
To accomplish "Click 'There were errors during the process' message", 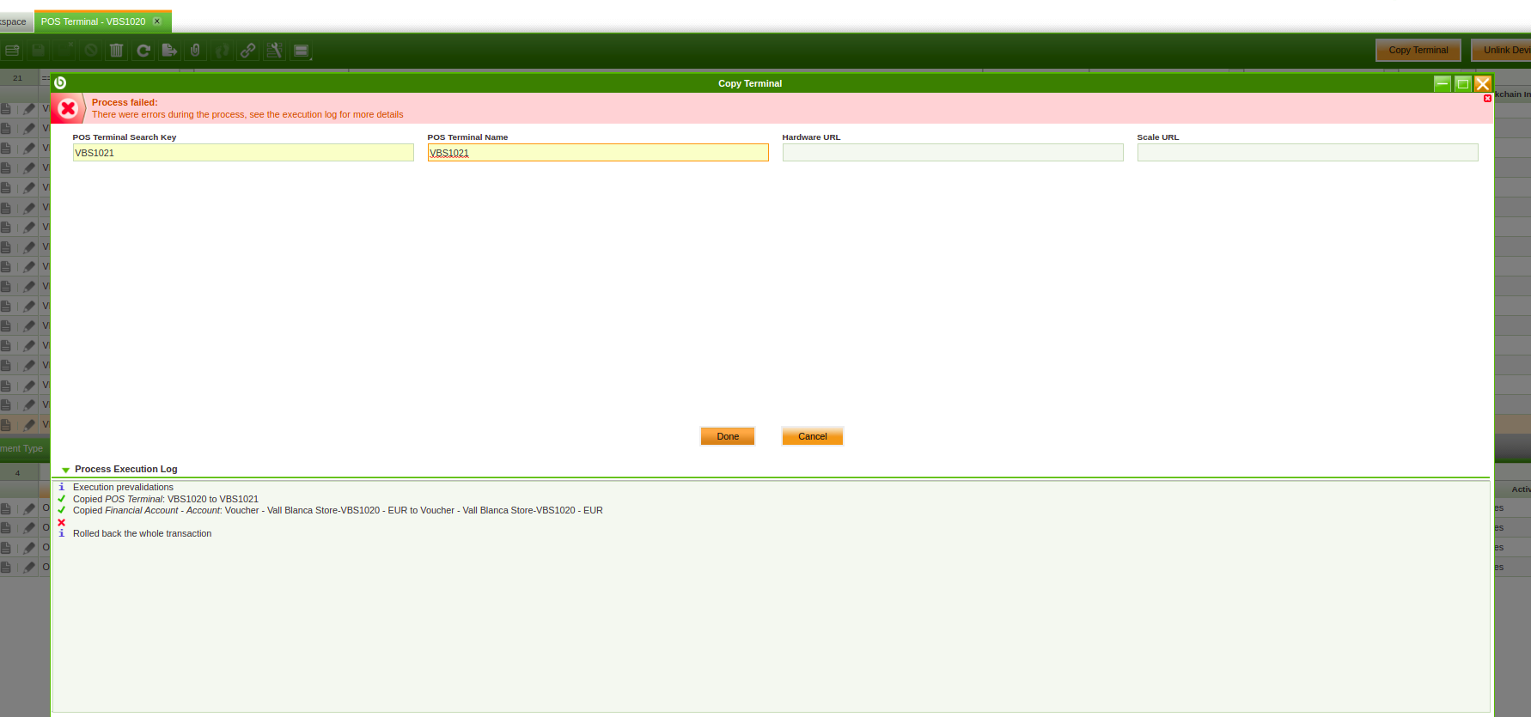I will (247, 114).
